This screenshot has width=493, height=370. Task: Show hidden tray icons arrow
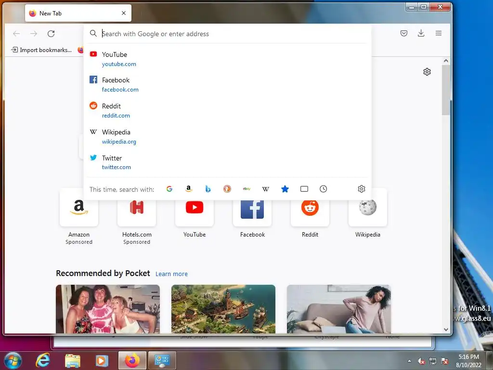coord(409,361)
